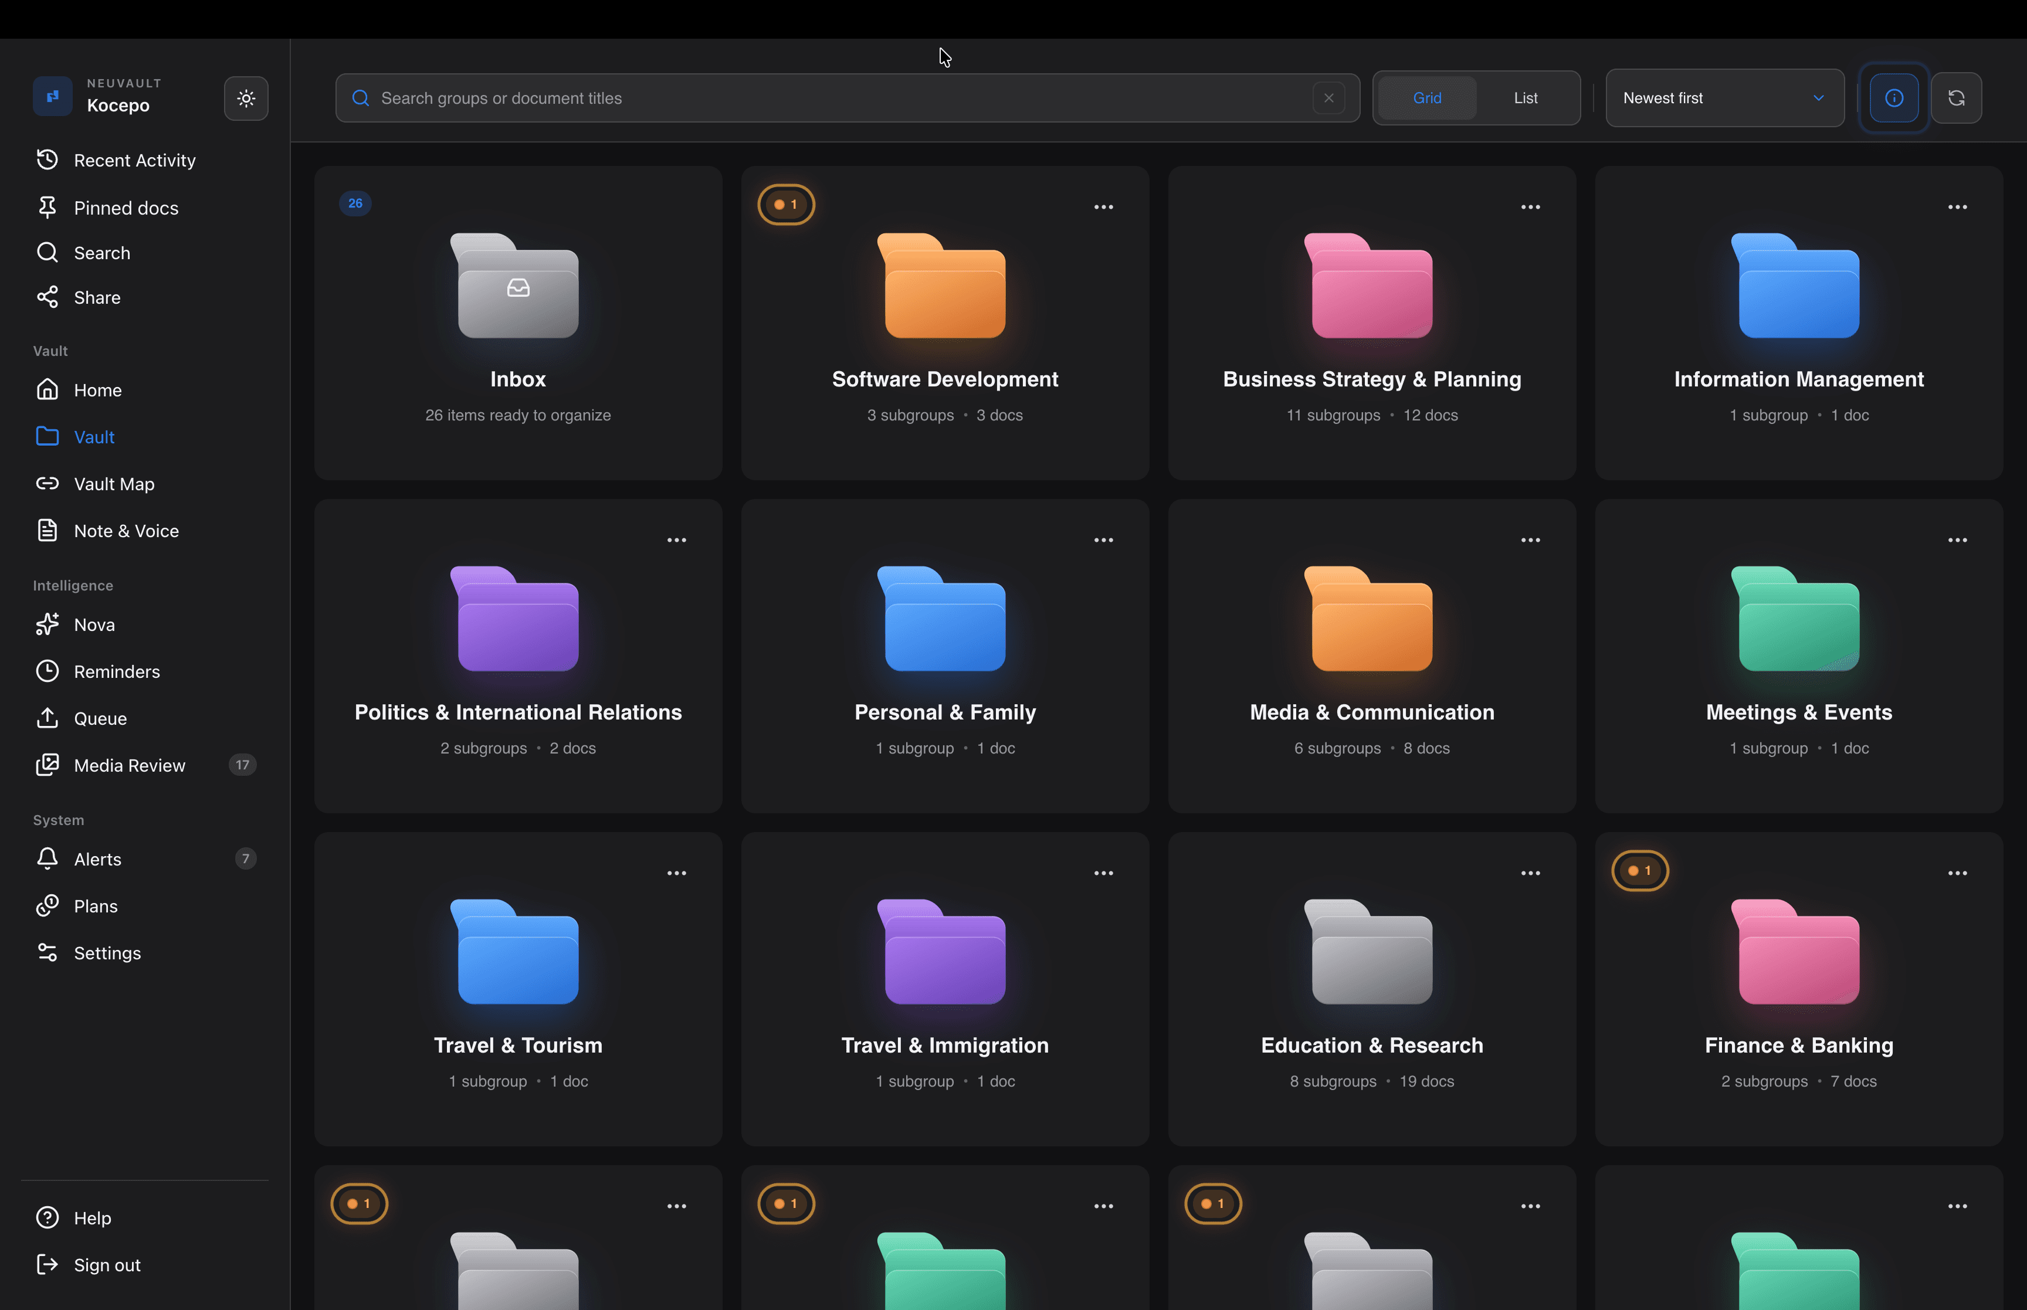Click the orange badge on Finance & Banking
Screen dimensions: 2027x1310
coord(1640,870)
